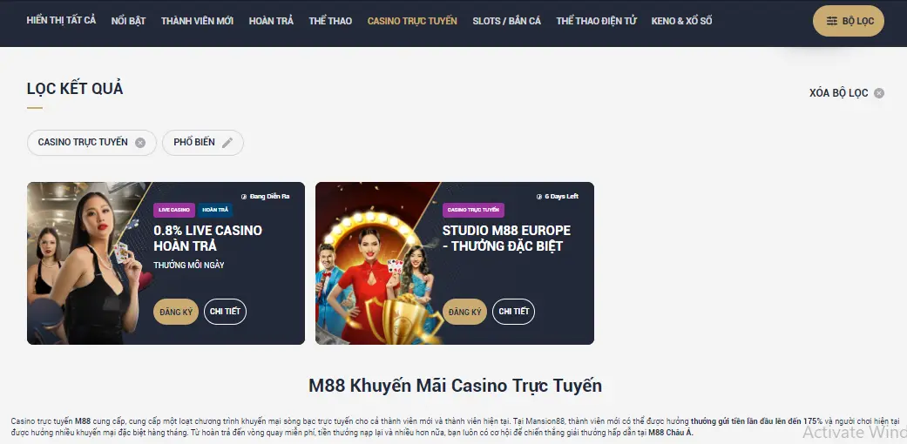Screen dimensions: 907x444
Task: Click the XÓA BỘ LỌC clear icon
Action: (878, 93)
